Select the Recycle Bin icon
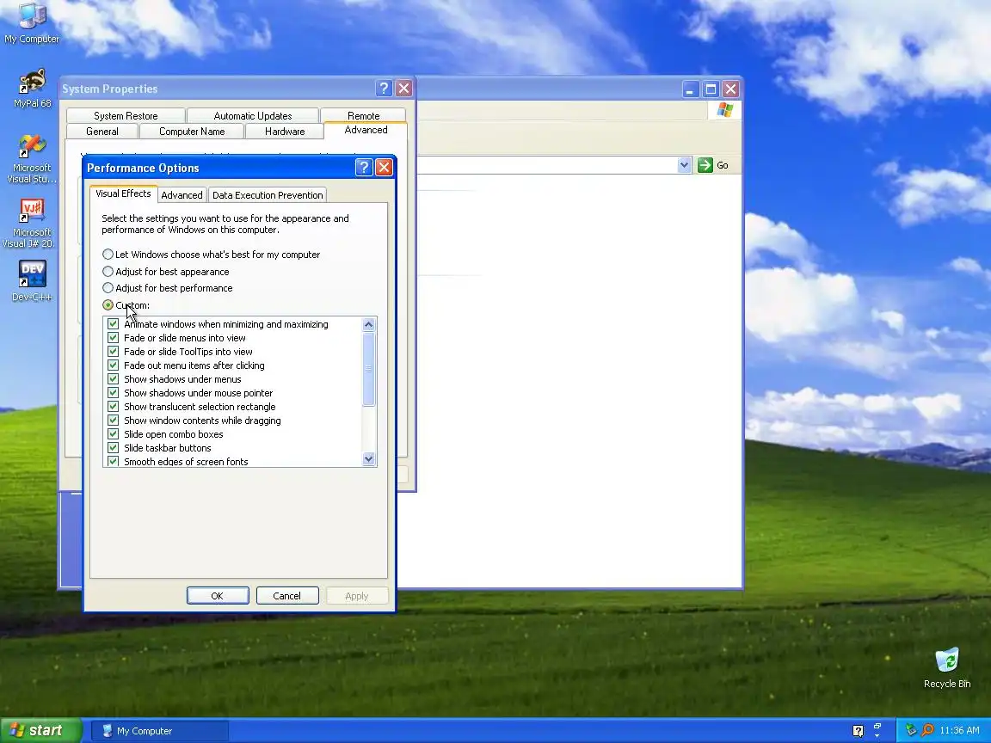Screen dimensions: 991x743 coord(947,667)
